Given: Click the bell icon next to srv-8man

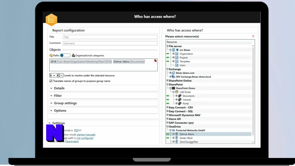Looking at the screenshot, I should (x=177, y=50).
